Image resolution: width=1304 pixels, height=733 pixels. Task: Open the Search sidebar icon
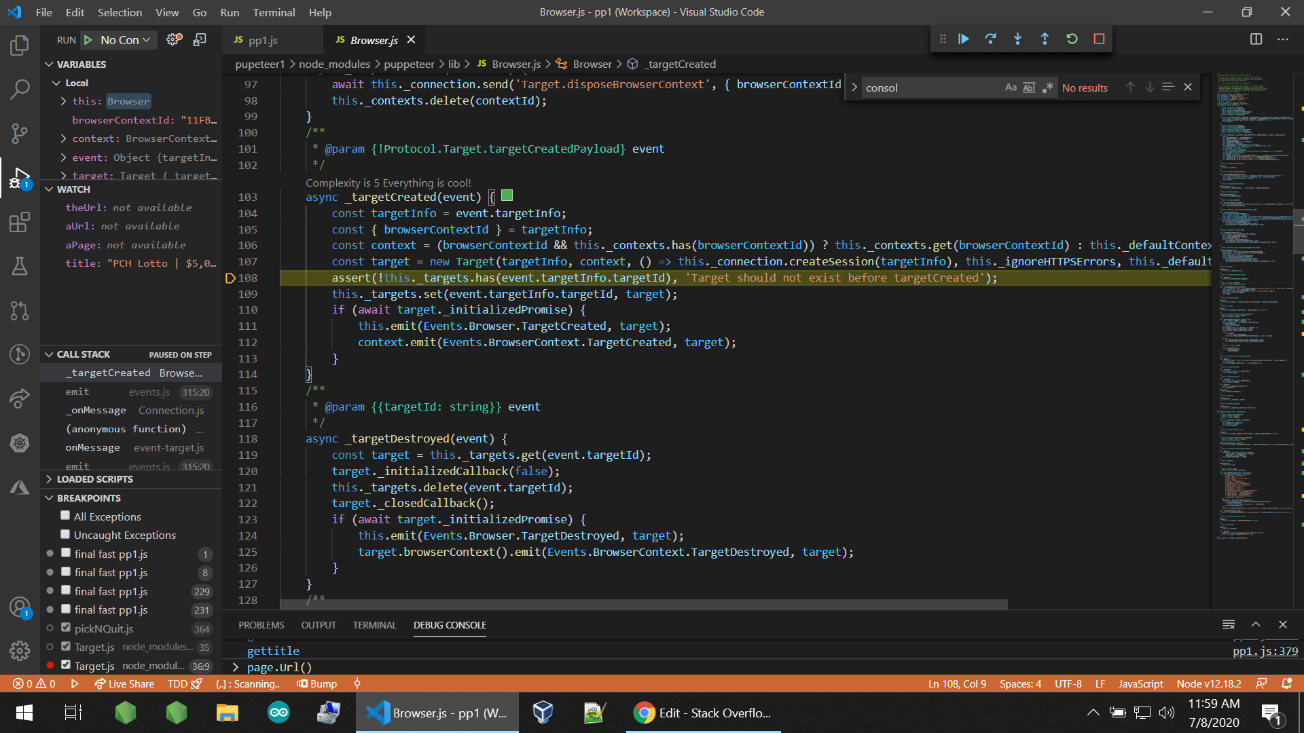coord(19,89)
